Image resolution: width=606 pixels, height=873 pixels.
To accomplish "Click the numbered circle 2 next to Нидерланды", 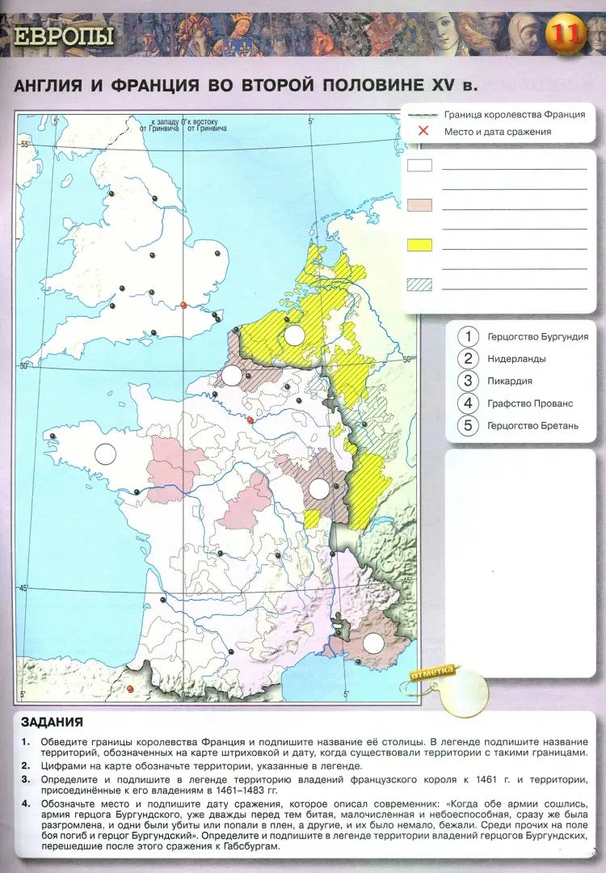I will pyautogui.click(x=468, y=359).
